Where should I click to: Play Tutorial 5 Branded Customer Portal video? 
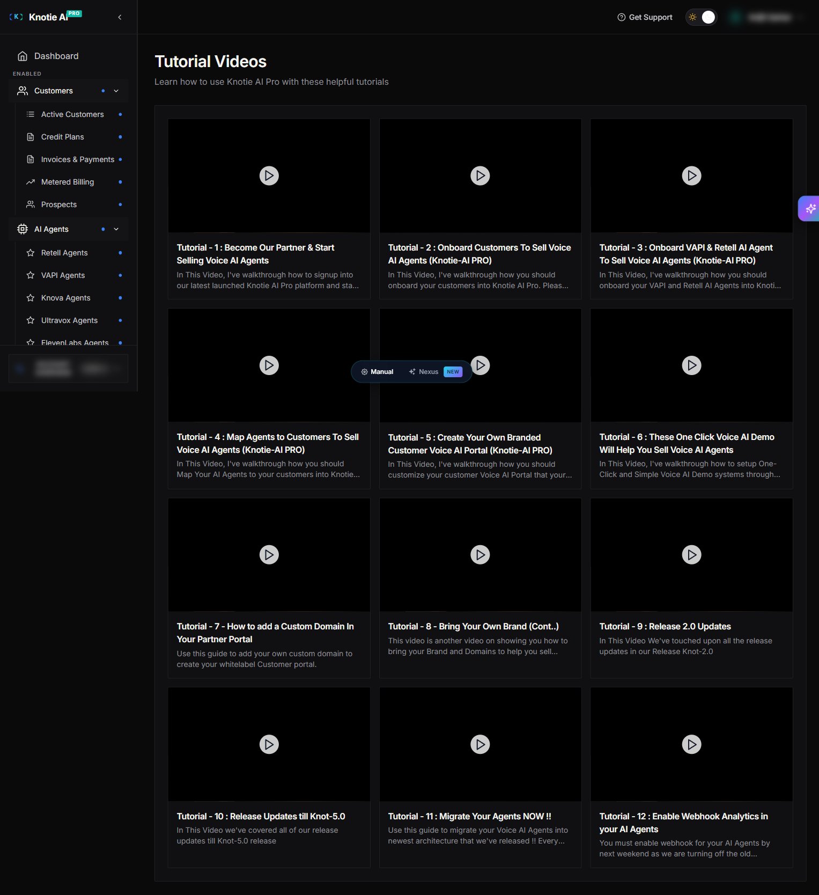point(481,365)
